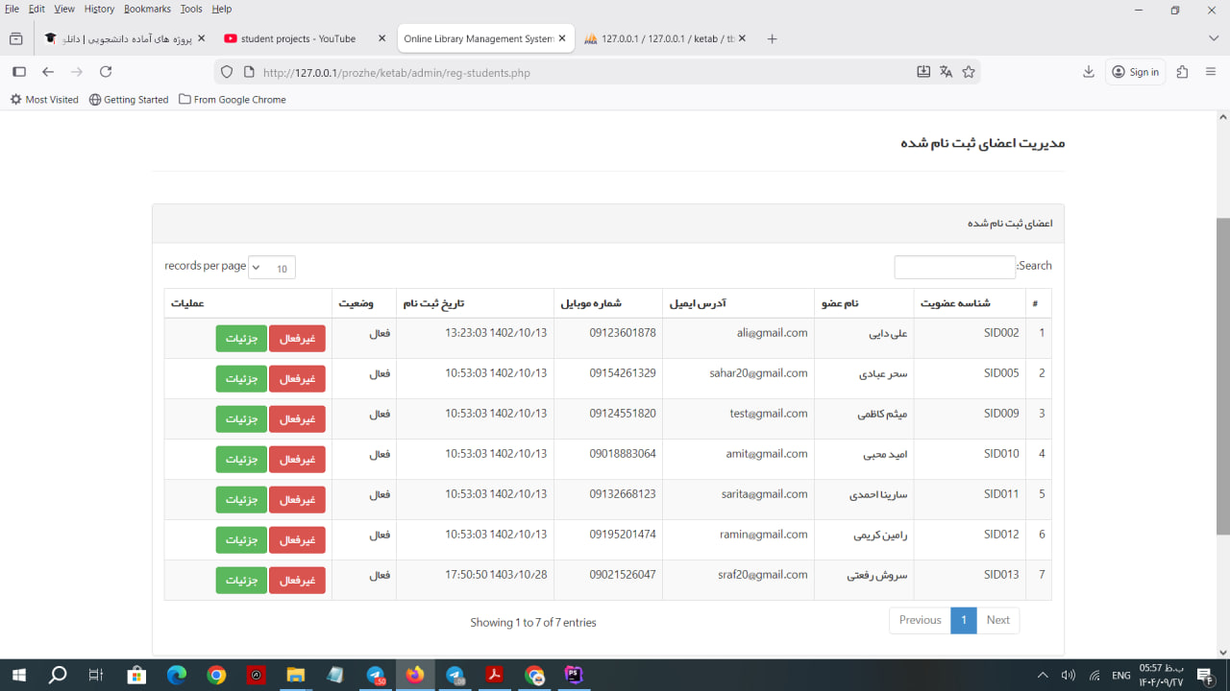The image size is (1230, 691).
Task: Launch Google Chrome from the taskbar
Action: tap(216, 676)
